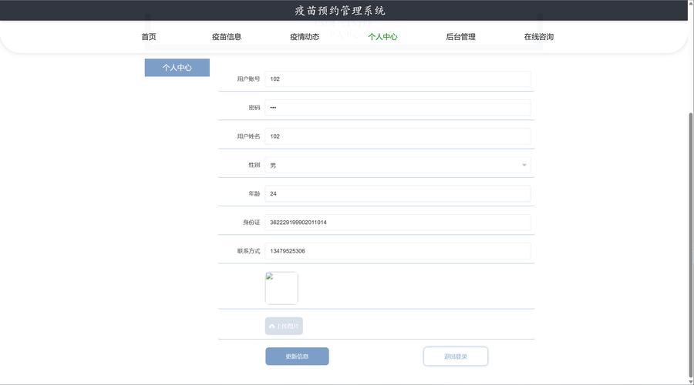Screen dimensions: 694x385
Task: Click the 性别 dropdown arrow
Action: point(524,165)
